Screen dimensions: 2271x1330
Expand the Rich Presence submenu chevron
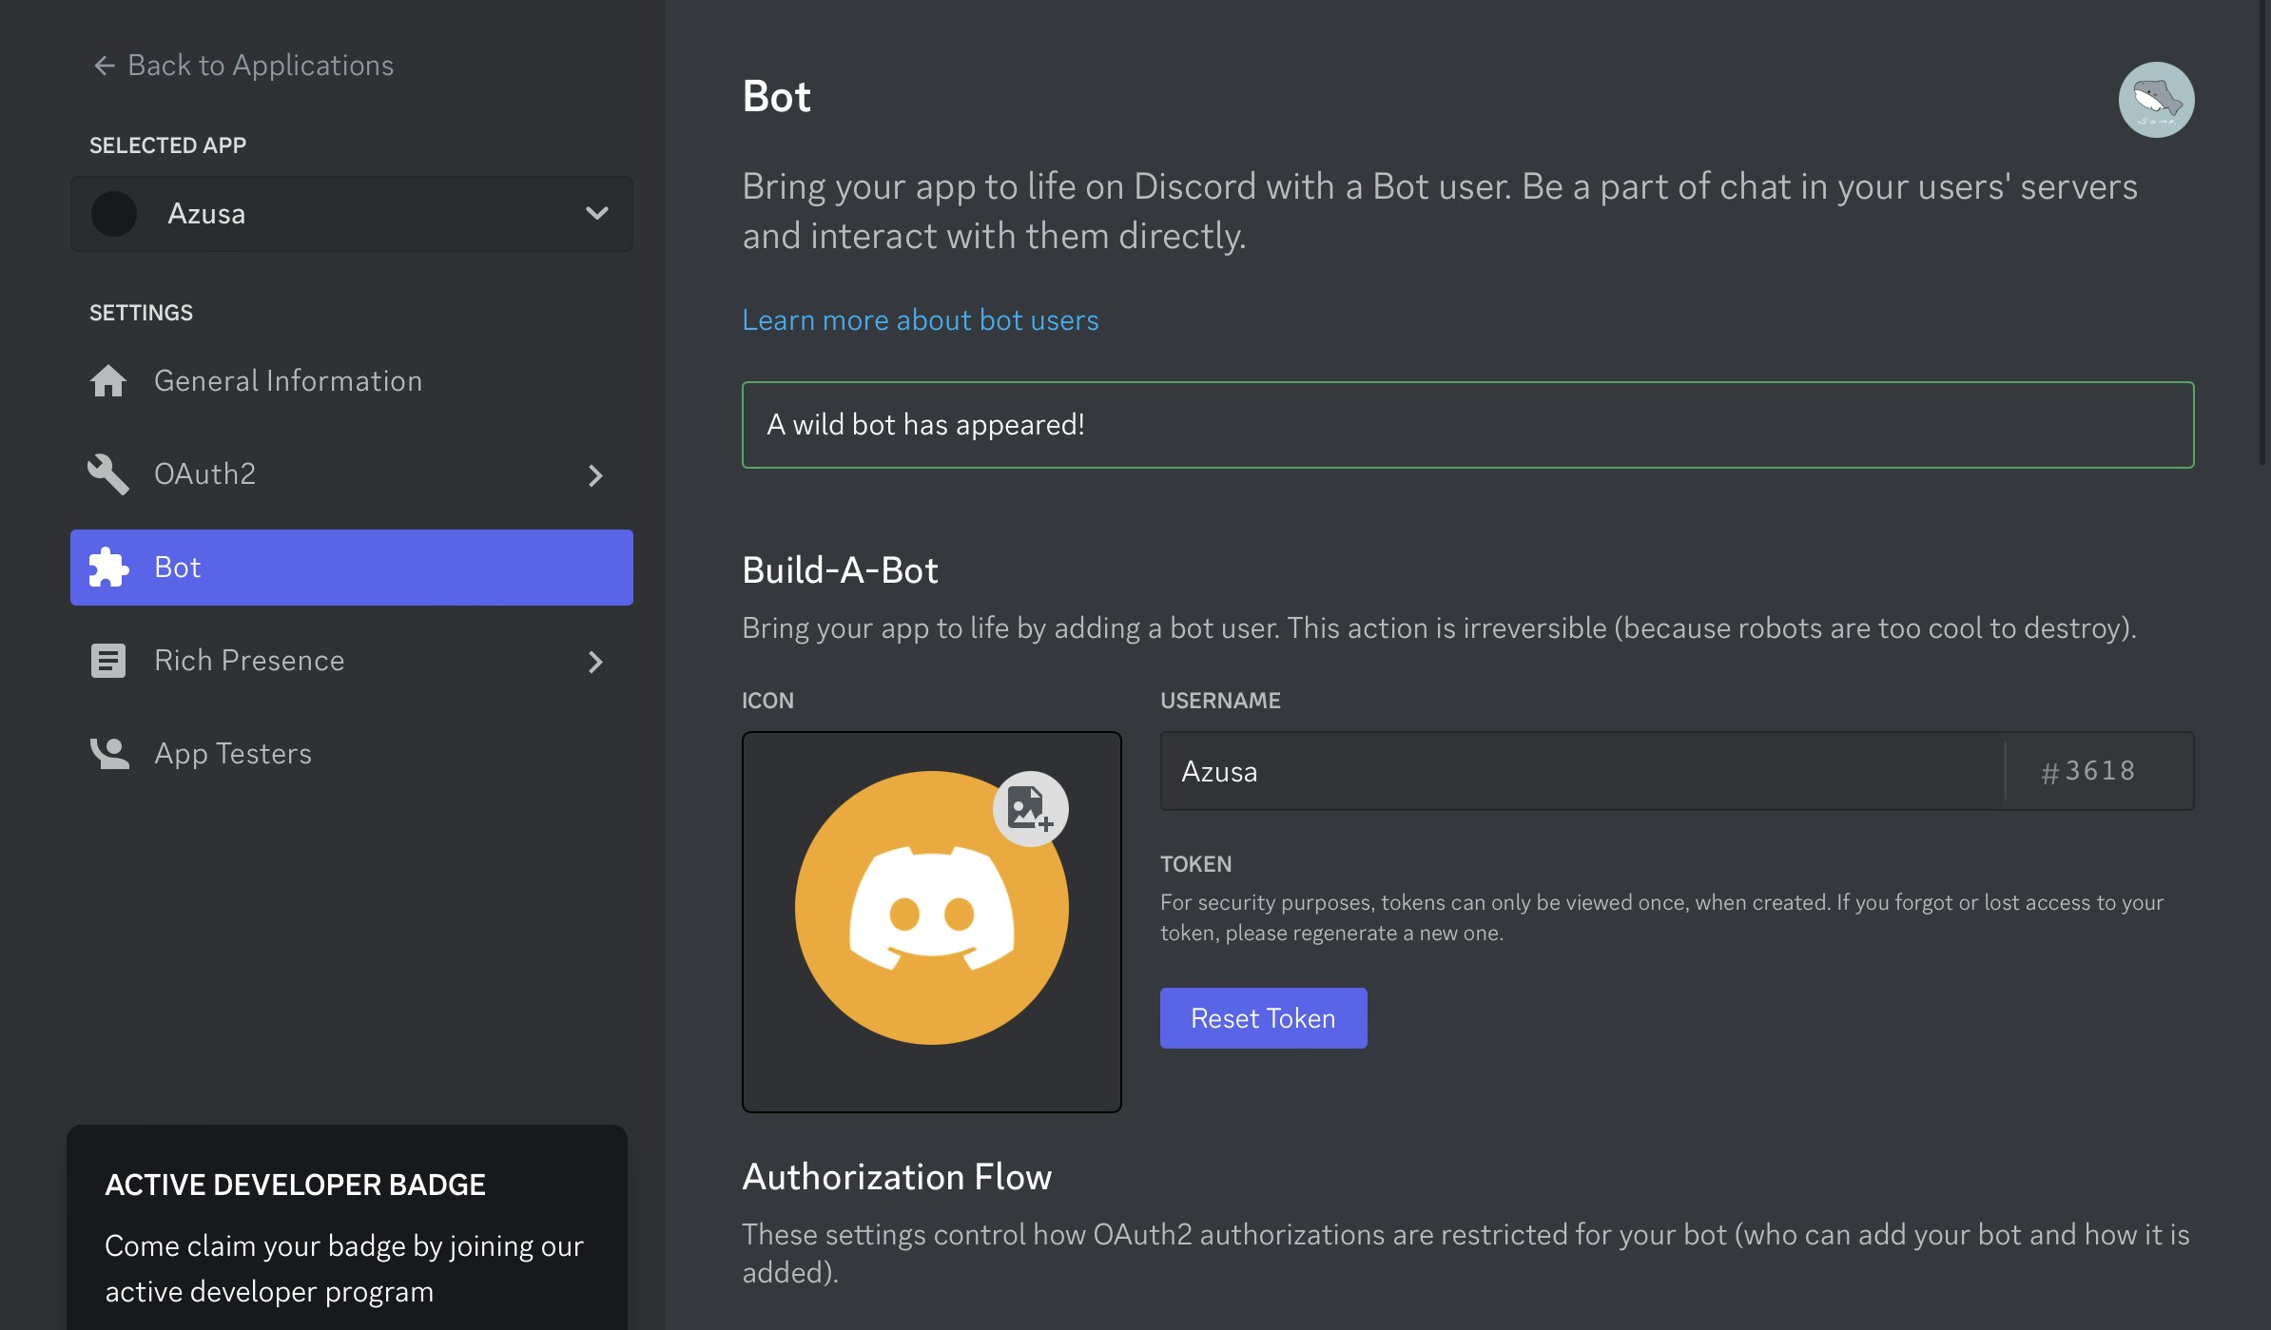[595, 662]
